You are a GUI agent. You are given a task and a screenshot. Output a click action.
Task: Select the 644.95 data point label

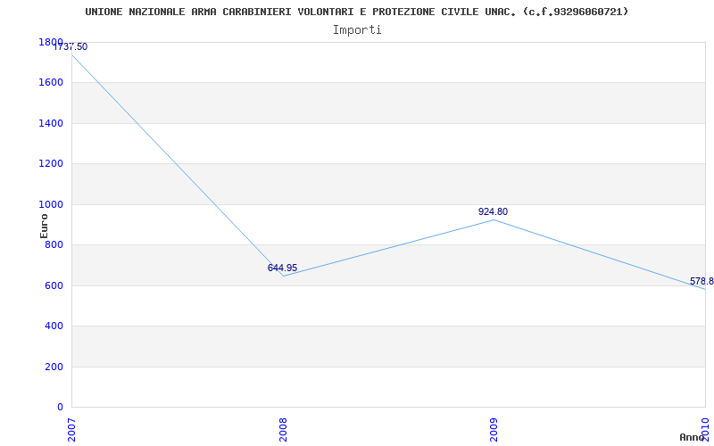click(282, 268)
